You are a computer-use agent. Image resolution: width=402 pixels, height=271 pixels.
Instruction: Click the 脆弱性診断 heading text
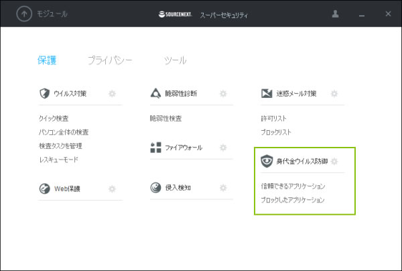[x=181, y=94]
